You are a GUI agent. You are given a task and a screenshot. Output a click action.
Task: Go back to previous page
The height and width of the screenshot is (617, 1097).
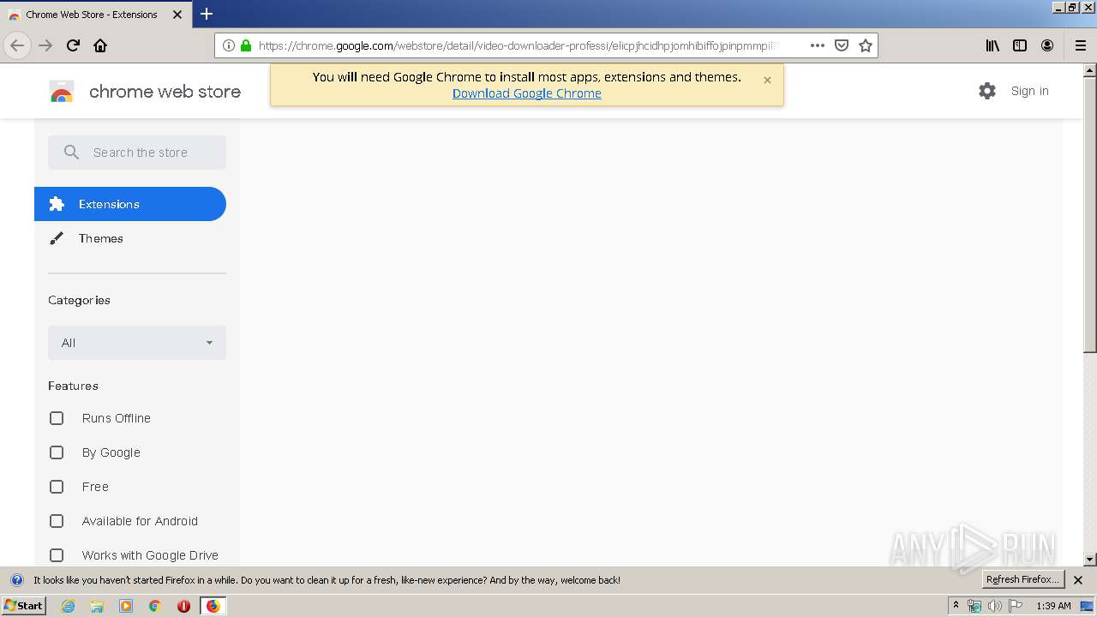tap(17, 45)
